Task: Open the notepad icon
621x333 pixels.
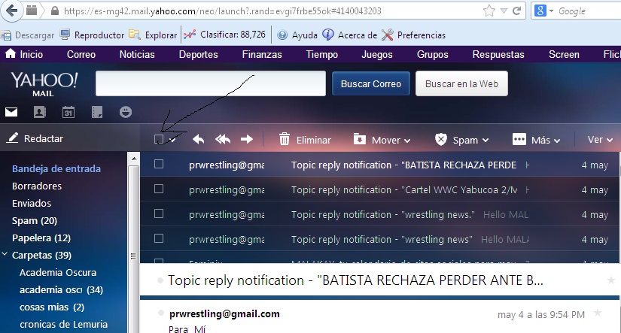Action: (x=97, y=112)
